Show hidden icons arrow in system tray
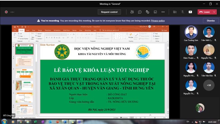Viewport: 220px width, 124px height. pyautogui.click(x=192, y=122)
